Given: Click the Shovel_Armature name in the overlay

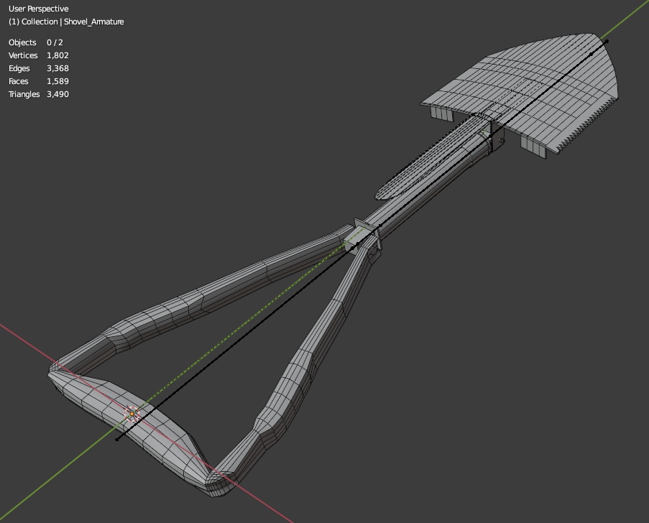Looking at the screenshot, I should pyautogui.click(x=94, y=22).
